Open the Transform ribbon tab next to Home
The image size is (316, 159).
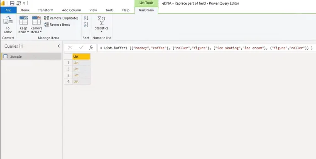(x=46, y=10)
